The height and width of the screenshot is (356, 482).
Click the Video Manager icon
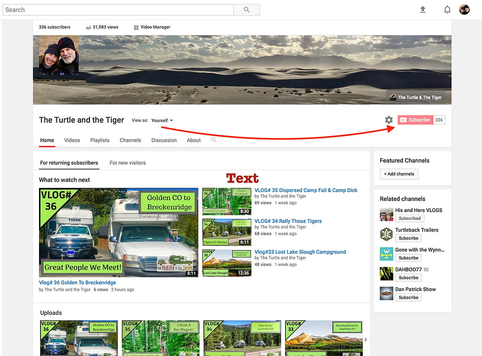pos(136,27)
